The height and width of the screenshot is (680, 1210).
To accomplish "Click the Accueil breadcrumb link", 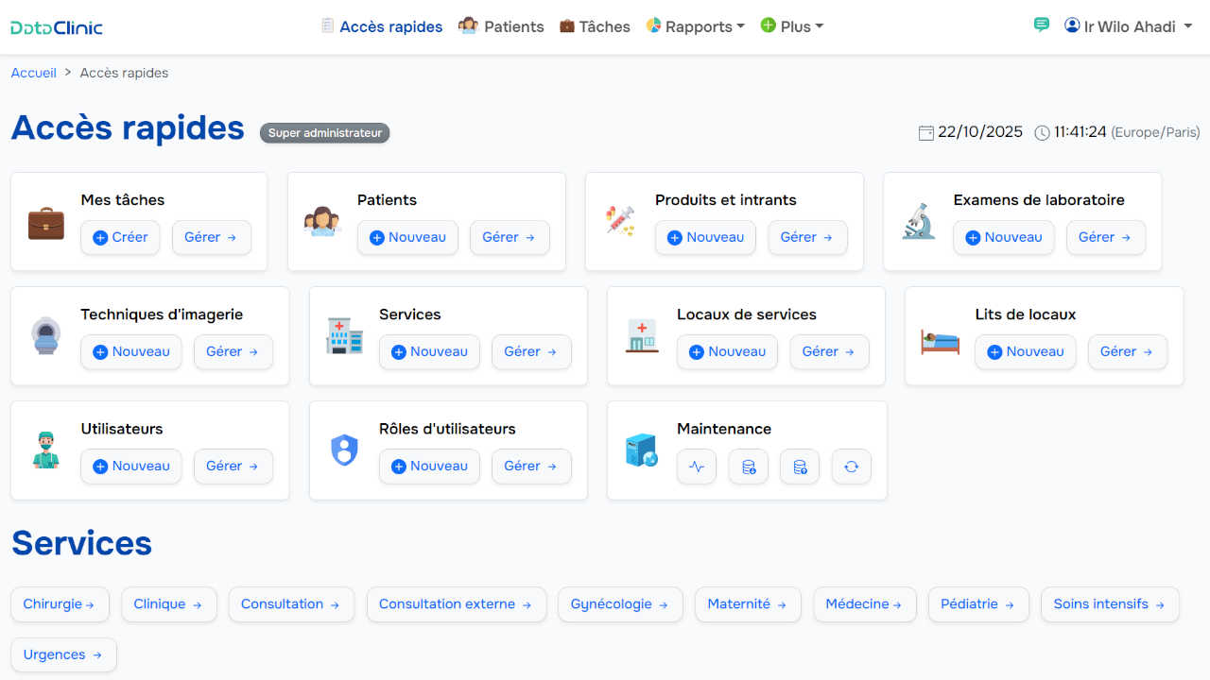I will pyautogui.click(x=34, y=73).
